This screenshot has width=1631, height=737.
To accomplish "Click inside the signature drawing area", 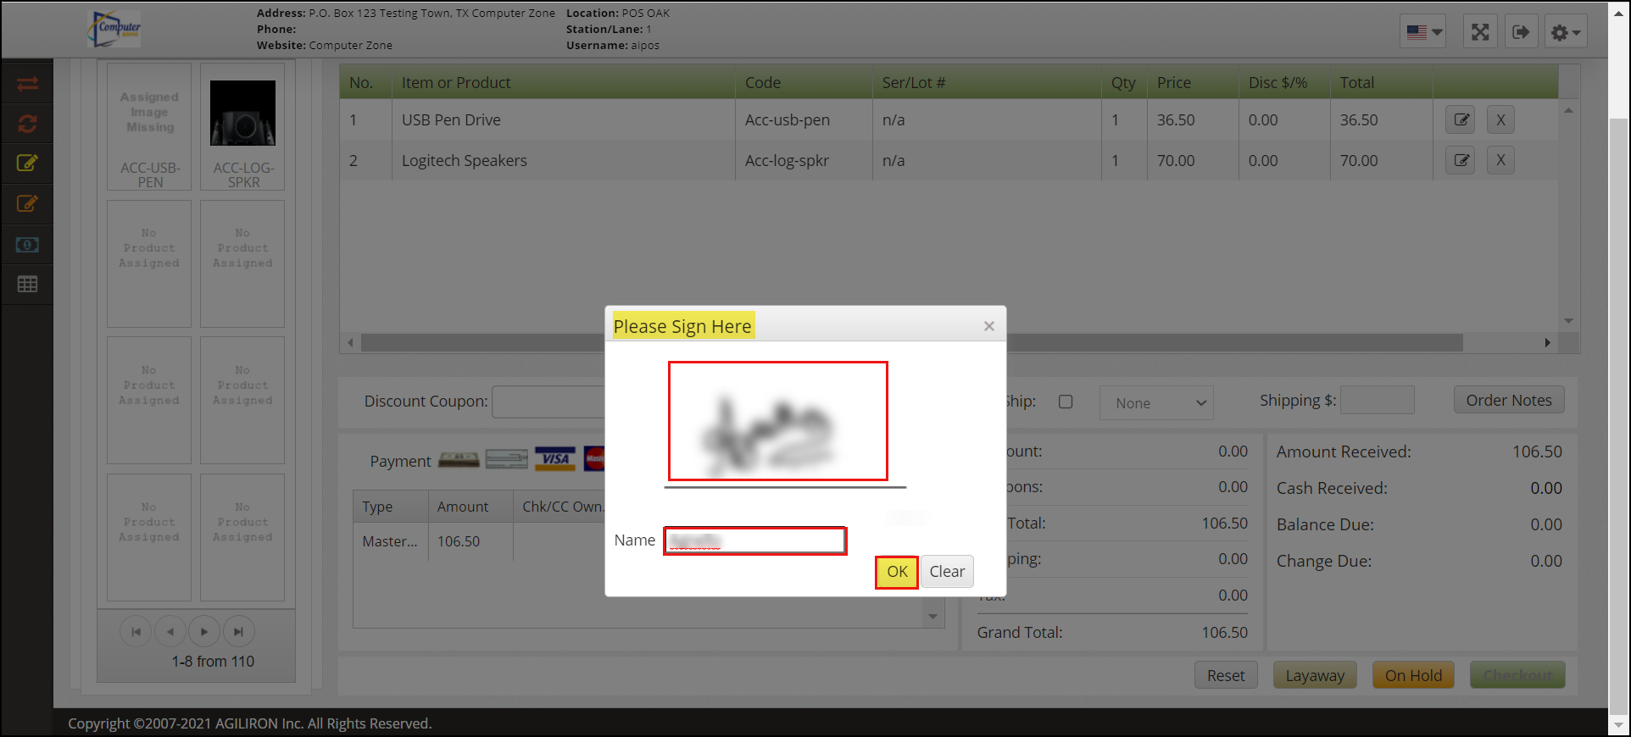I will coord(777,421).
